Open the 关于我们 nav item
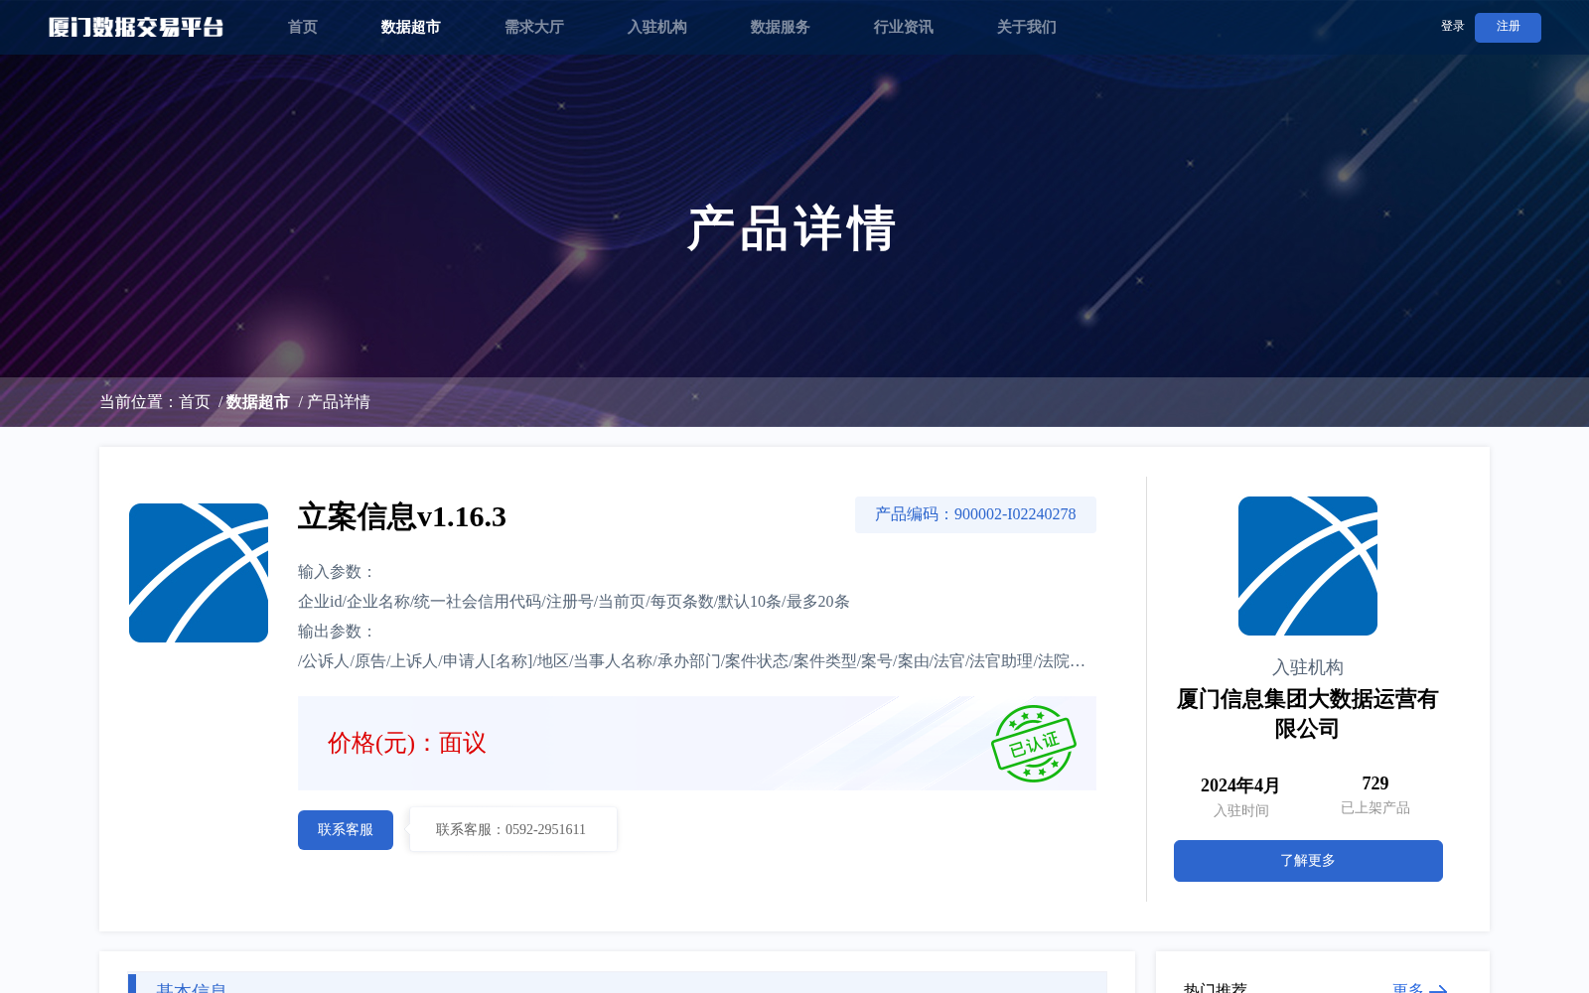Viewport: 1589px width, 993px height. pyautogui.click(x=1026, y=27)
